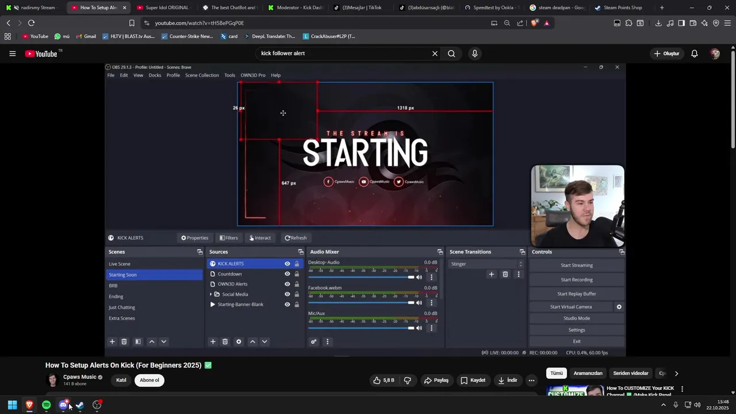The image size is (736, 414).
Task: Adjust the Mic/Aux volume slider
Action: (x=361, y=328)
